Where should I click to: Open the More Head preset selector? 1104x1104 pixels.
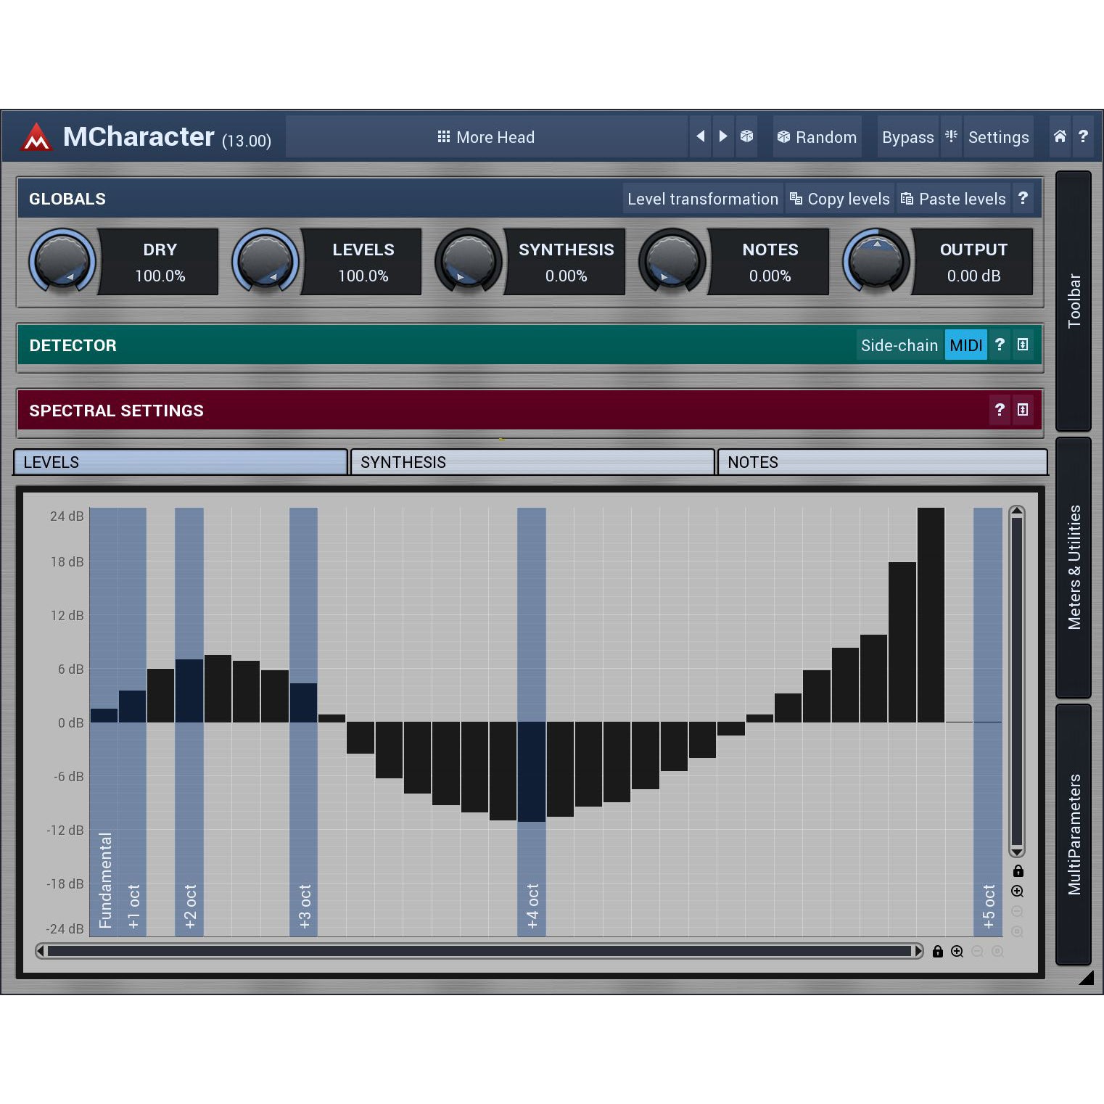pyautogui.click(x=486, y=137)
